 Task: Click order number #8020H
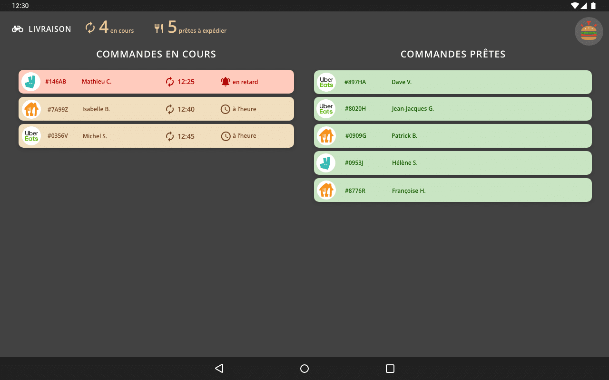click(355, 109)
